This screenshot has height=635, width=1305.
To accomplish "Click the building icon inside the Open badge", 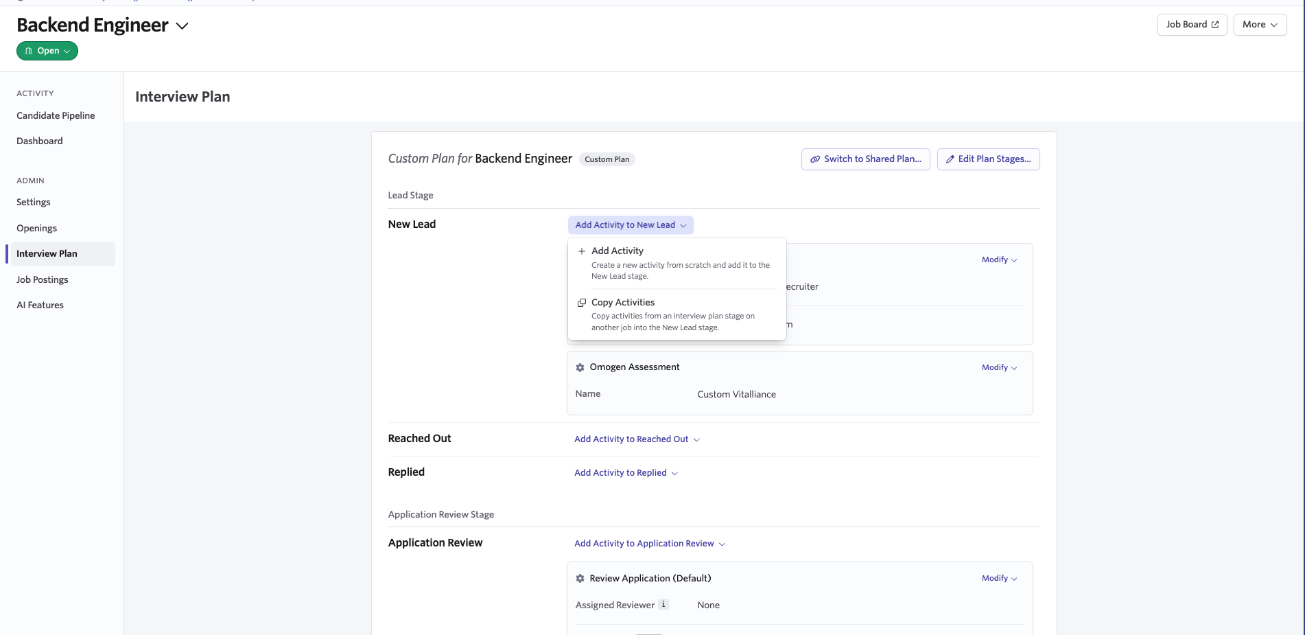I will coord(28,50).
